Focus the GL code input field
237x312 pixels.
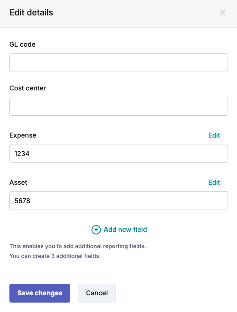pos(119,63)
